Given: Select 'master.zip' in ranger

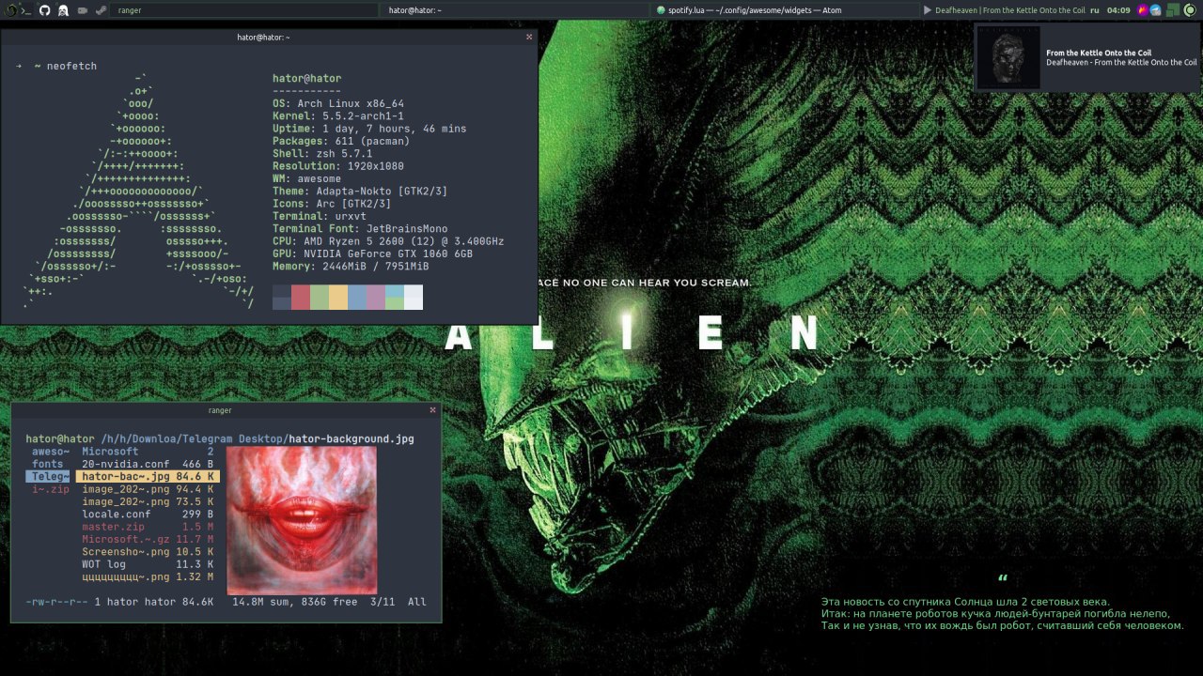Looking at the screenshot, I should click(x=148, y=527).
